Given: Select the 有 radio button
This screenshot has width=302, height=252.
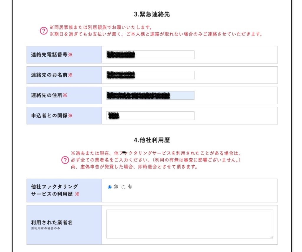Looking at the screenshot, I should 124,187.
